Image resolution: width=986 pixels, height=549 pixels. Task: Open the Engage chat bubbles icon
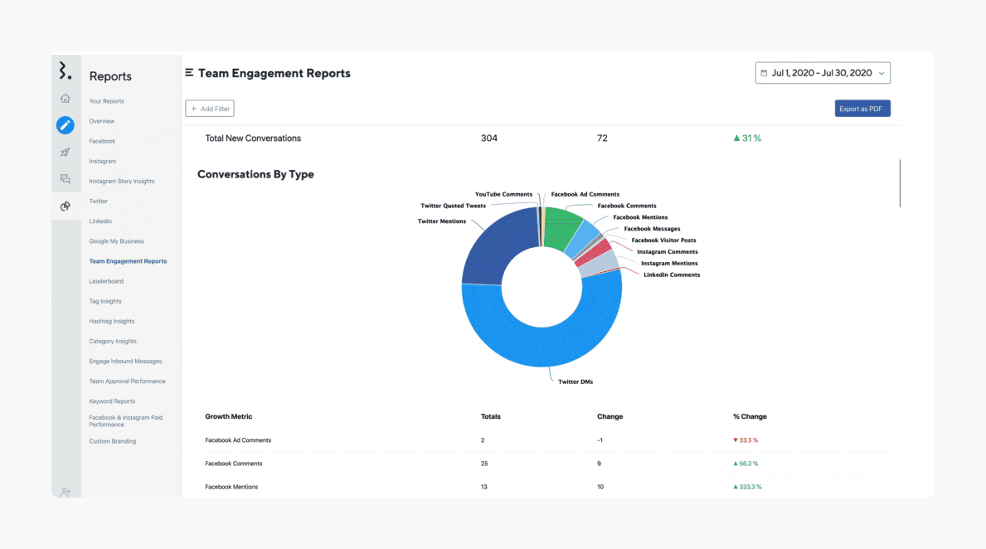tap(66, 179)
